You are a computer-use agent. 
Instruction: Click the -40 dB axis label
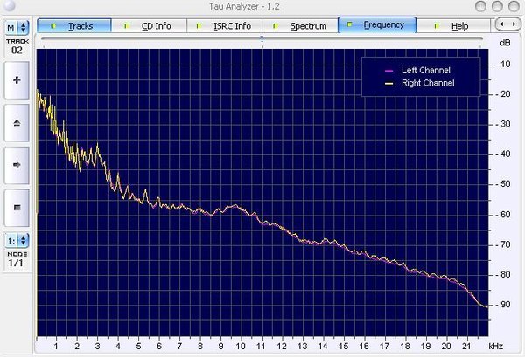503,154
